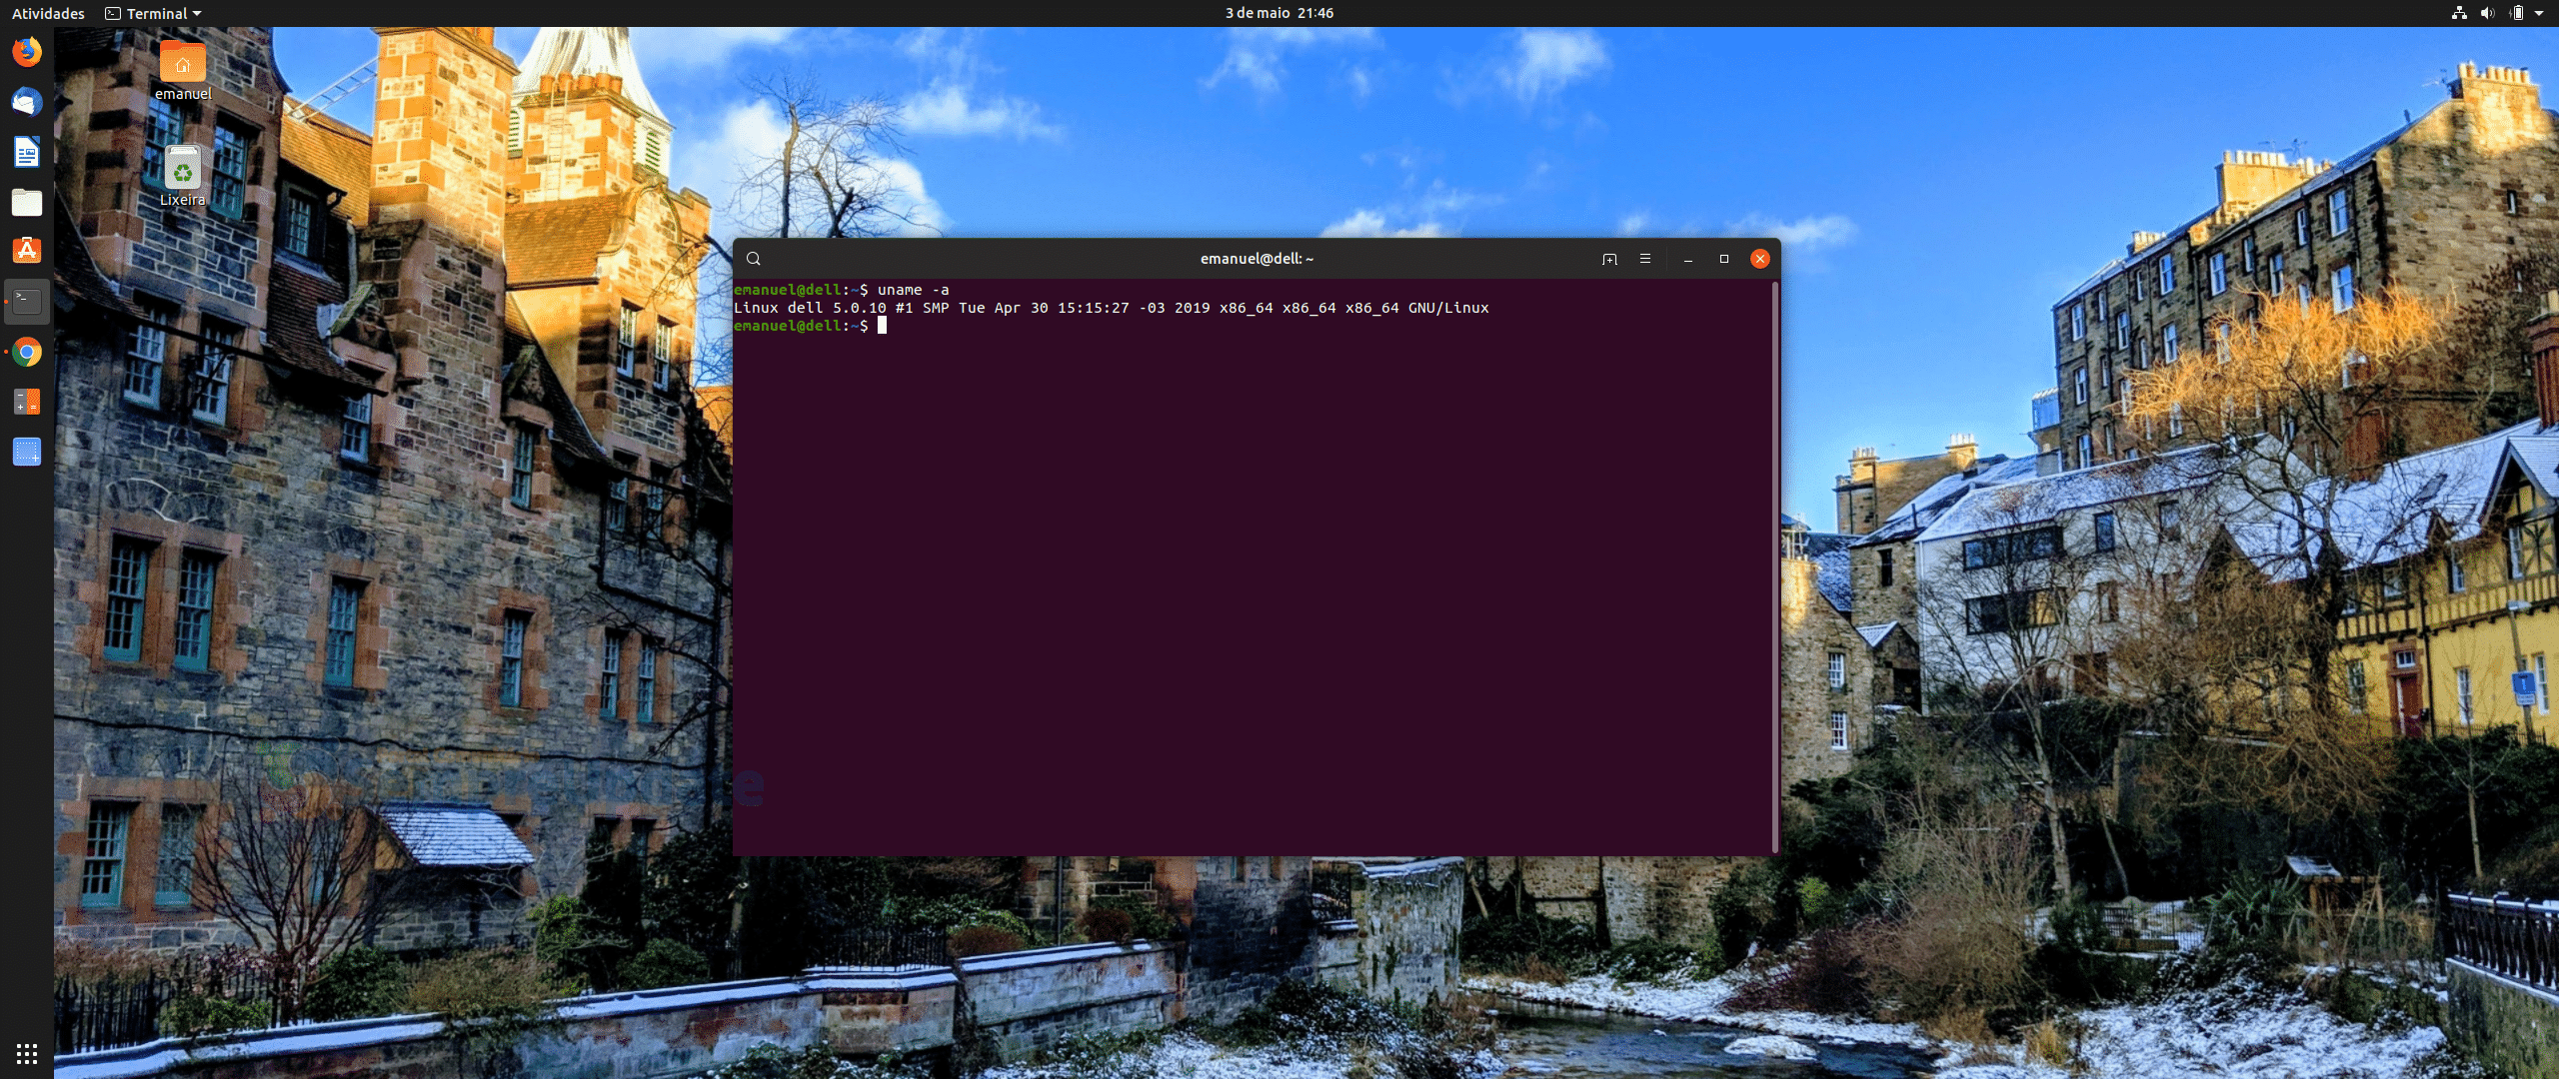Click the GNU/Linux text in output
The width and height of the screenshot is (2559, 1079).
click(x=1448, y=308)
